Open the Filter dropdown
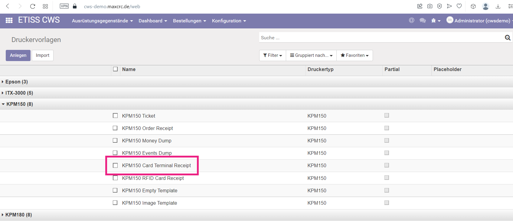Viewport: 513px width, 221px height. click(x=273, y=55)
